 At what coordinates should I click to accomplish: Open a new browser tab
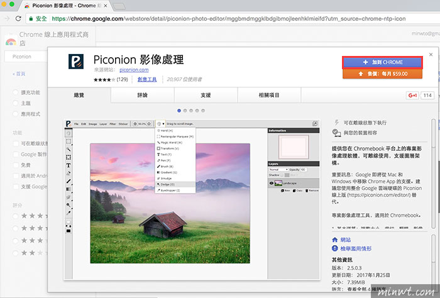click(x=119, y=6)
